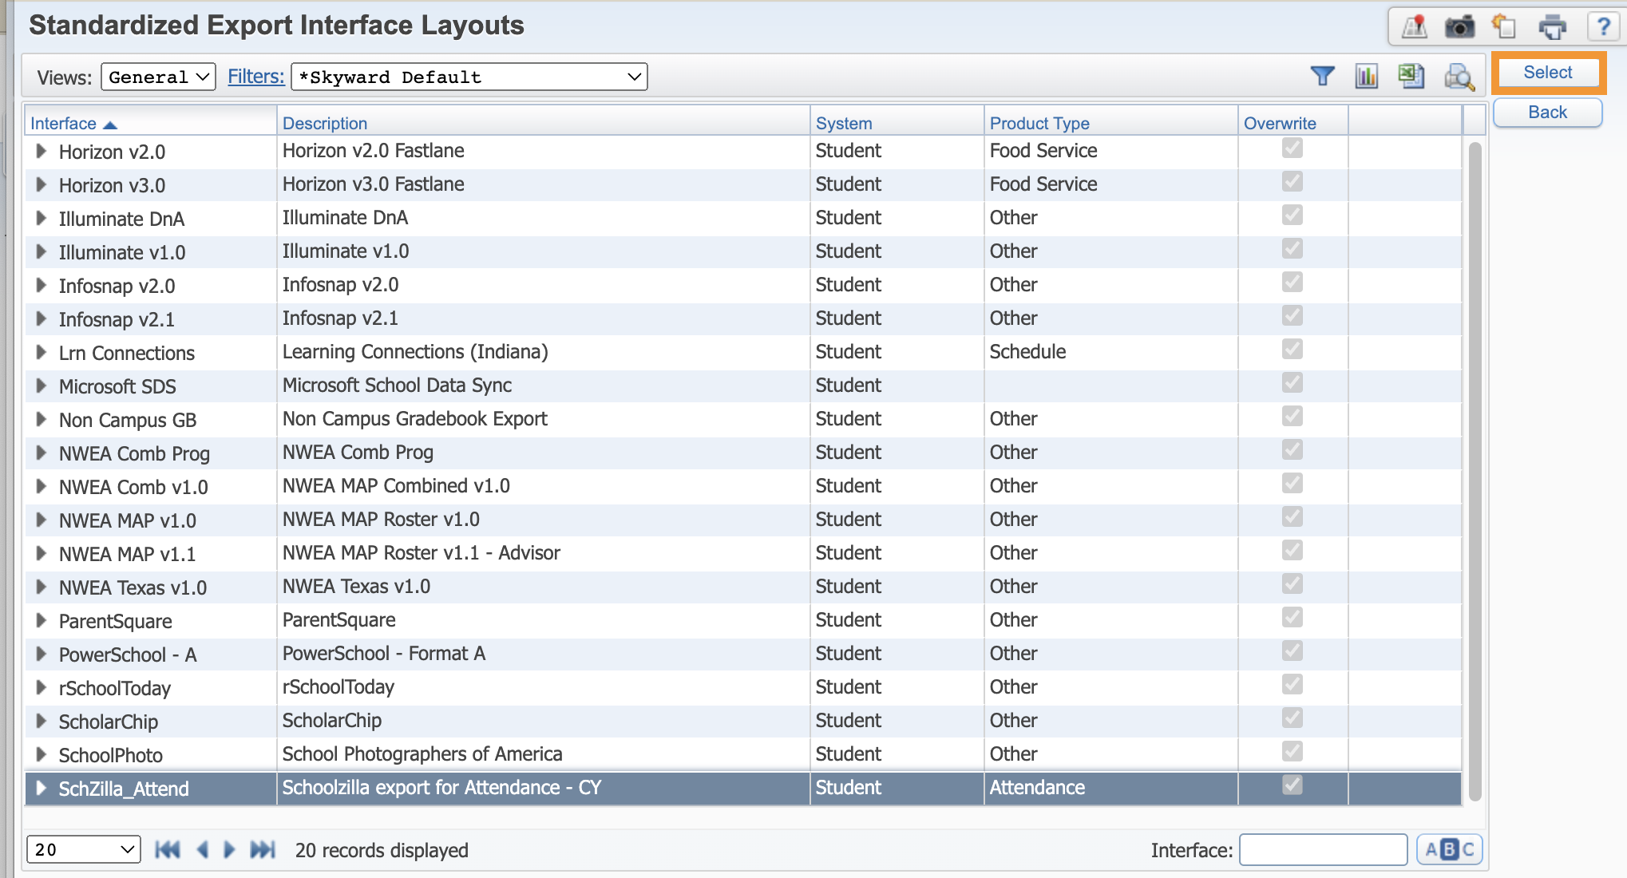Sort by the Interface column header
The width and height of the screenshot is (1627, 878).
click(x=63, y=124)
